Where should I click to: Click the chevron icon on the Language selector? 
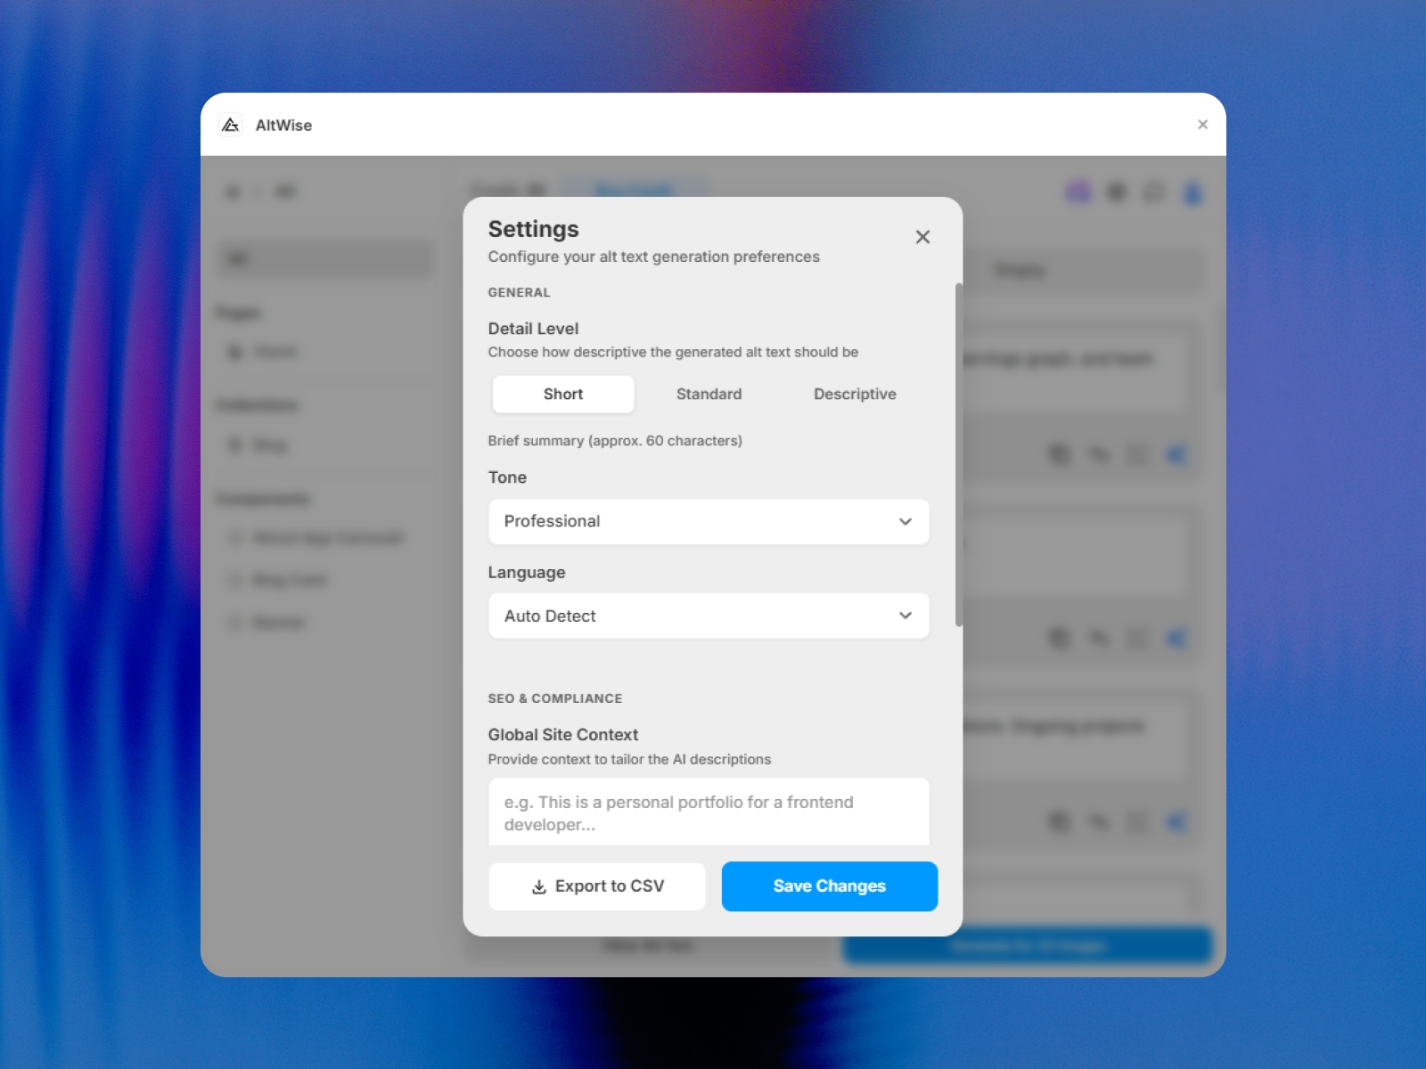click(x=906, y=616)
